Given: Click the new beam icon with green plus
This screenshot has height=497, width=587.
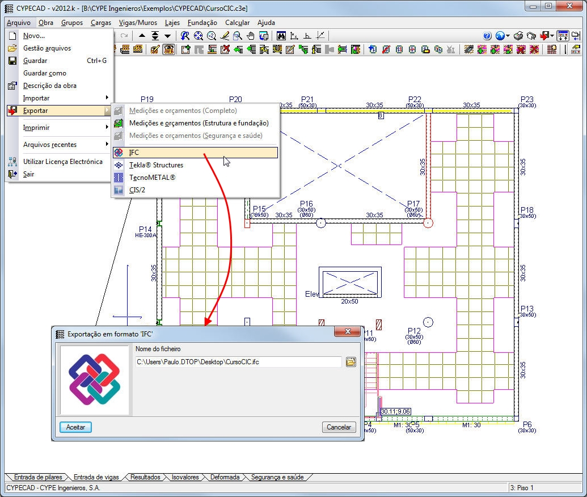Looking at the screenshot, I should coord(185,49).
